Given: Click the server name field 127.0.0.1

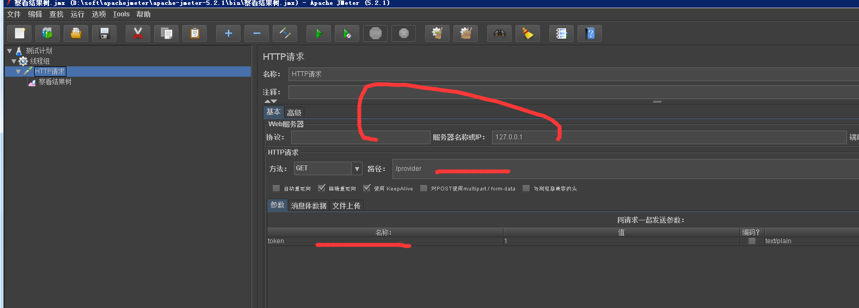Looking at the screenshot, I should (669, 137).
